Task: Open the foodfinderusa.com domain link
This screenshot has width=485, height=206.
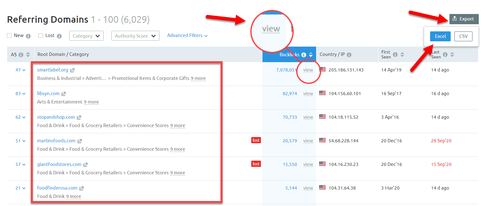Action: pyautogui.click(x=57, y=188)
